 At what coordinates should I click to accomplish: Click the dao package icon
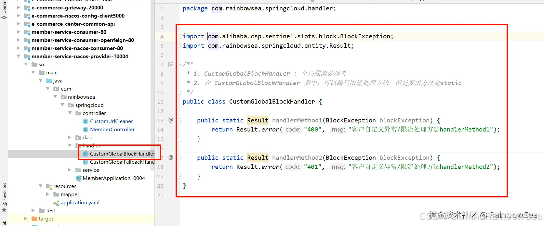[x=78, y=137]
